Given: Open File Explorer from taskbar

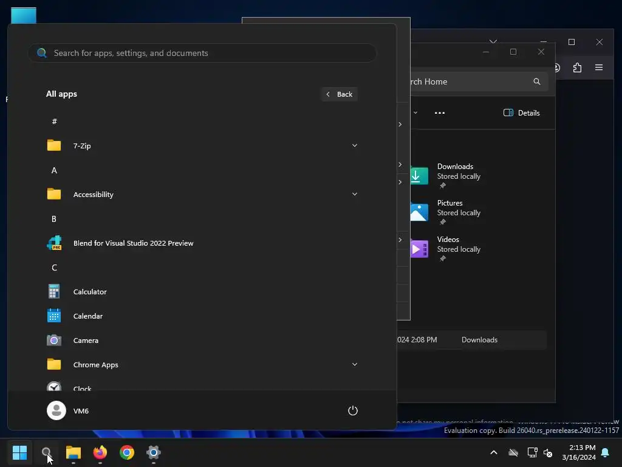Looking at the screenshot, I should click(x=73, y=452).
